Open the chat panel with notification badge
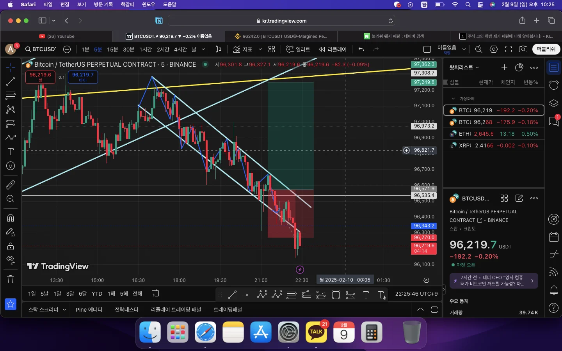Screen dimensions: 562x351 click(x=554, y=121)
